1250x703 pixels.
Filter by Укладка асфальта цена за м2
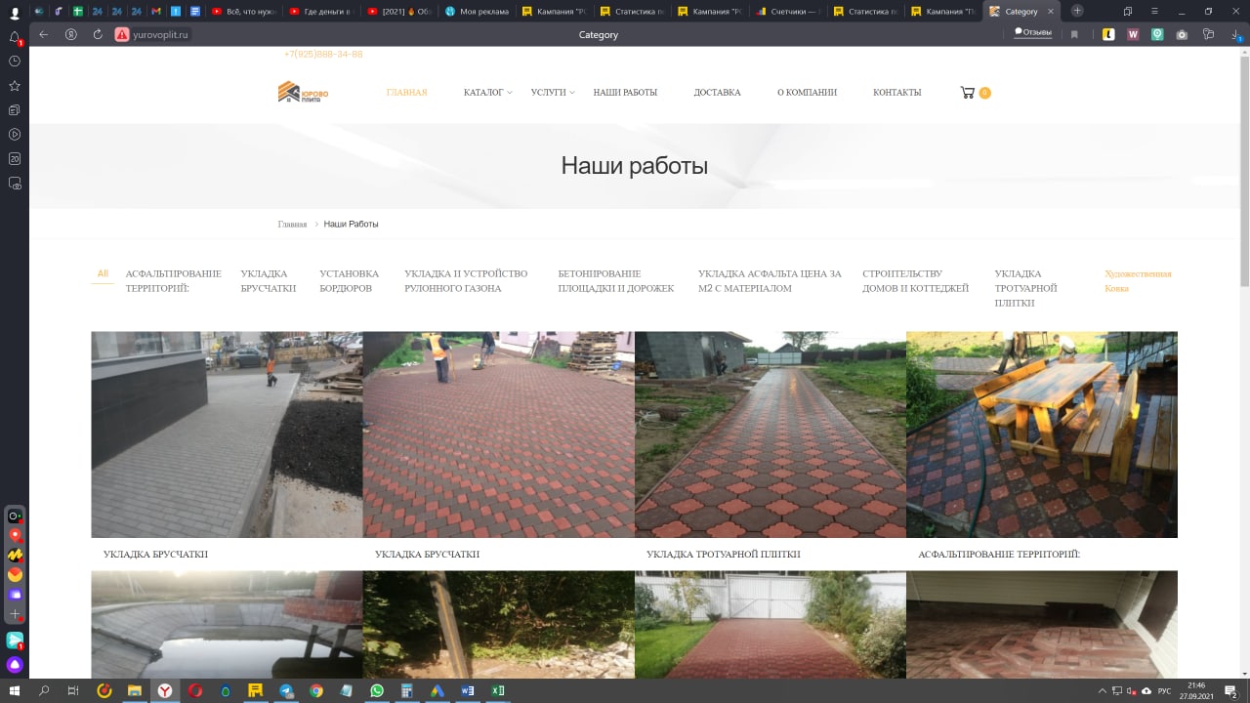pyautogui.click(x=770, y=281)
